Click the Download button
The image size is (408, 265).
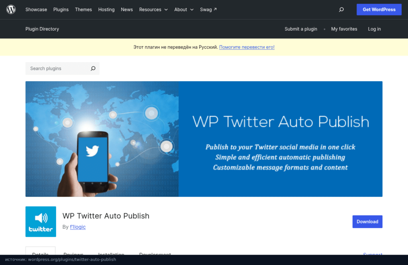coord(367,222)
